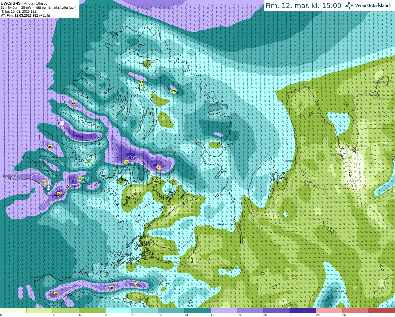
Task: Pick the 12–14 m/s teal swatch
Action: [x=171, y=310]
